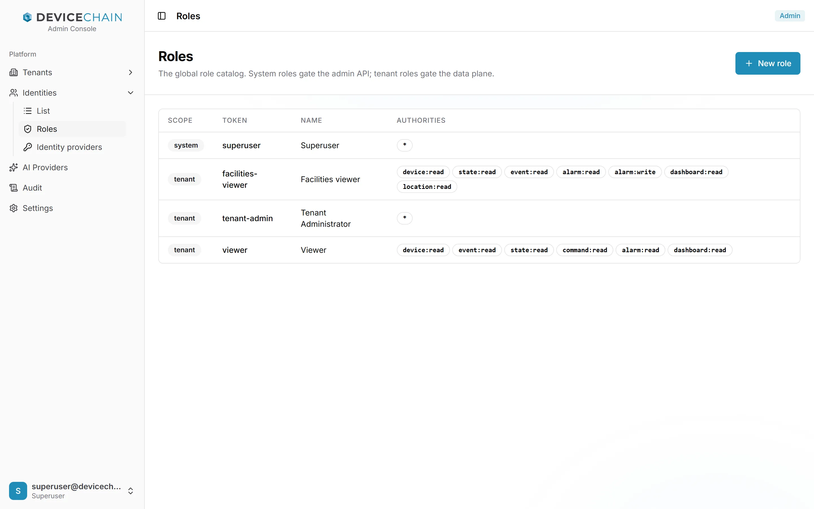Click the Audit scroll icon
Viewport: 814px width, 509px height.
(x=14, y=188)
